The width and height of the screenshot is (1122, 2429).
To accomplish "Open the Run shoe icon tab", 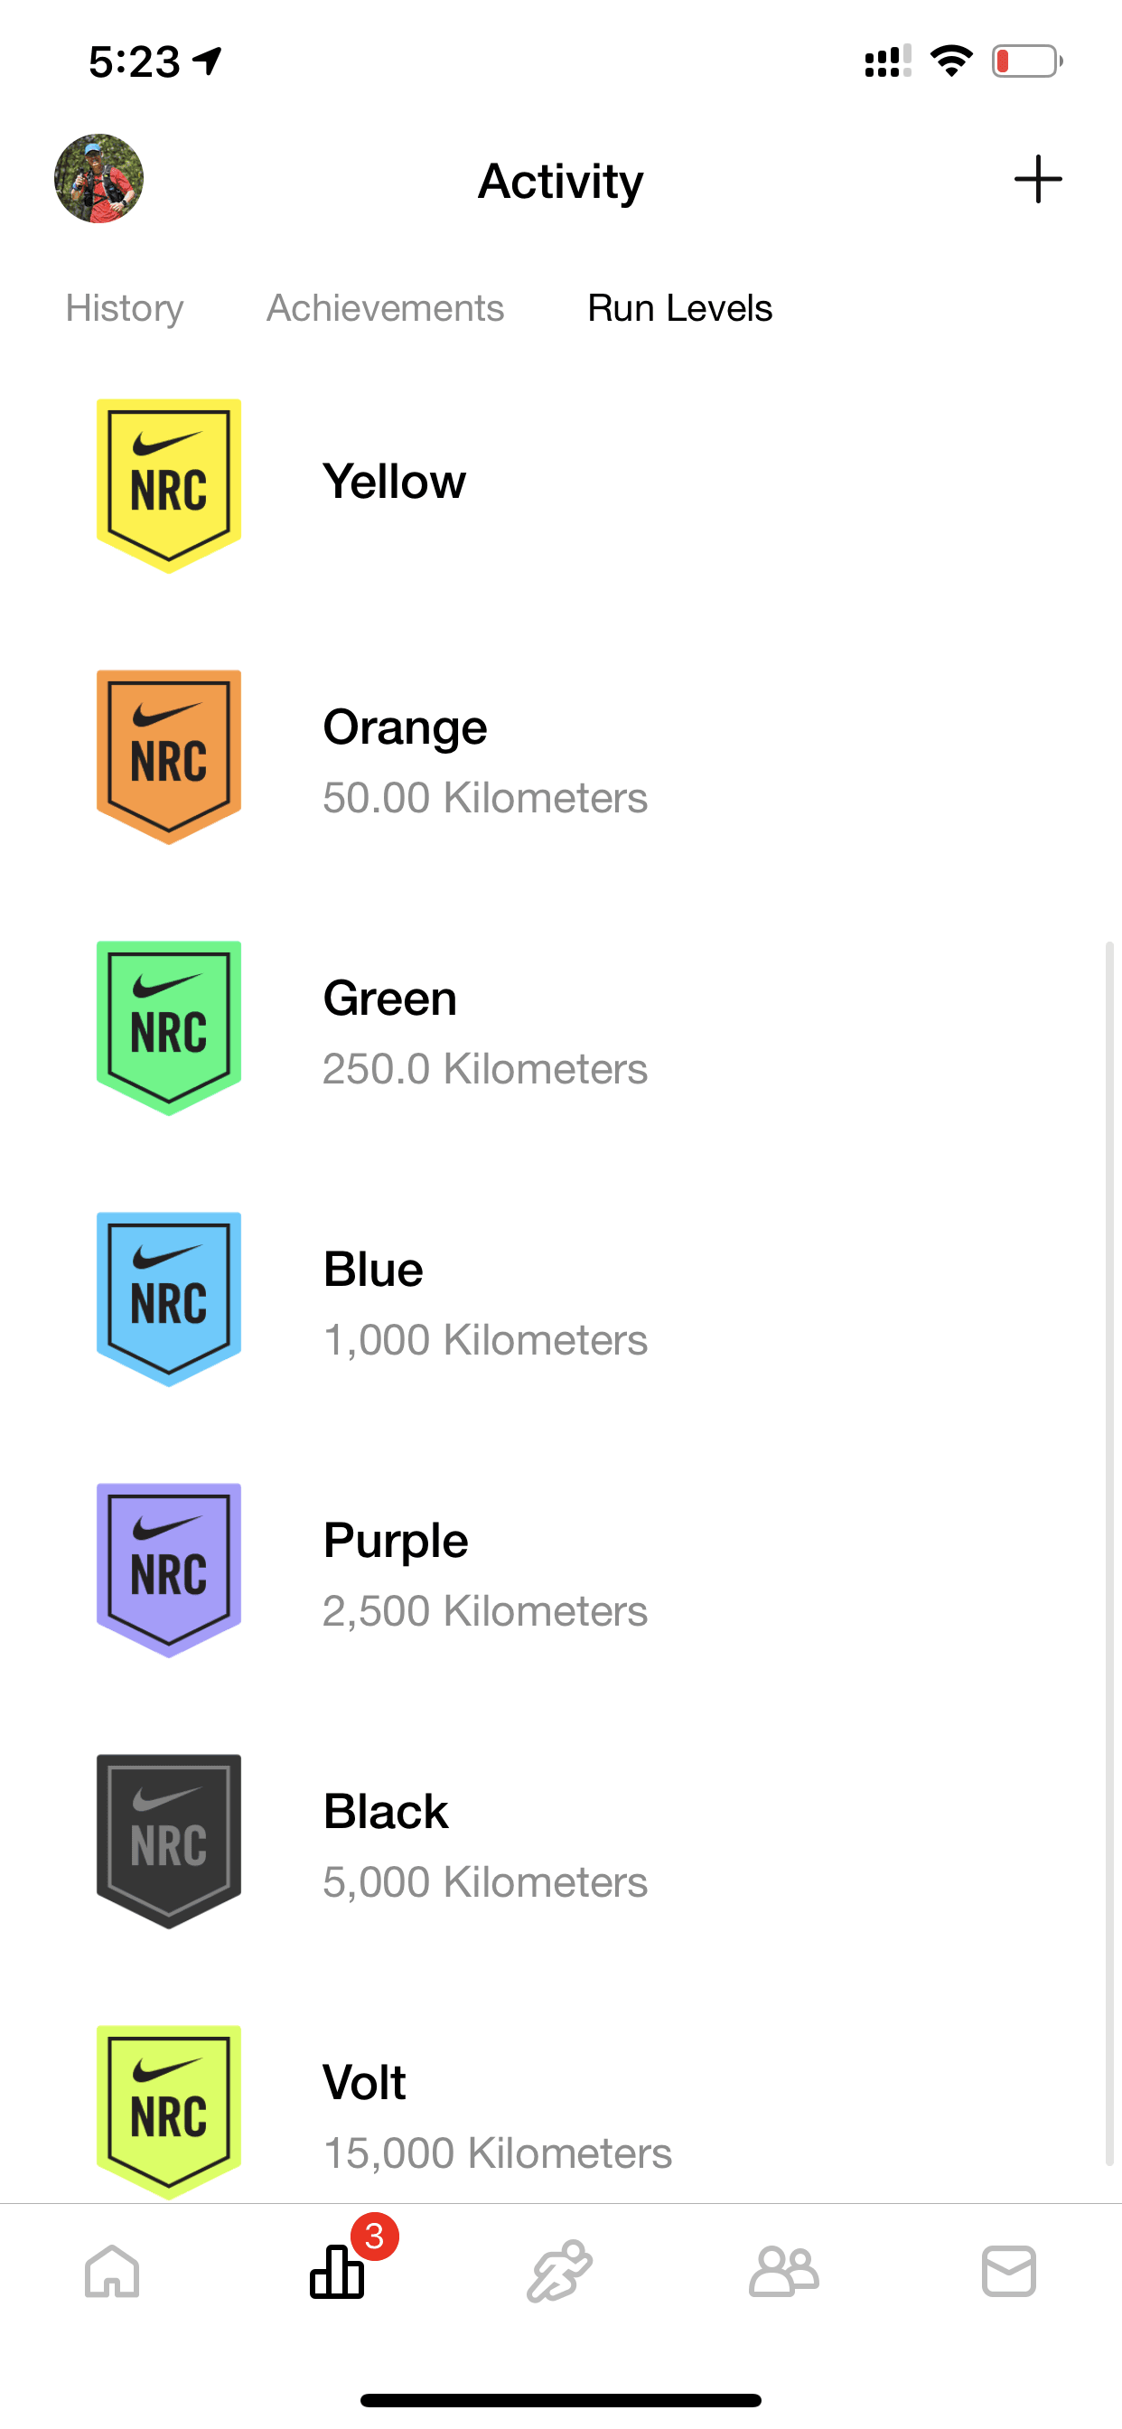I will 560,2271.
